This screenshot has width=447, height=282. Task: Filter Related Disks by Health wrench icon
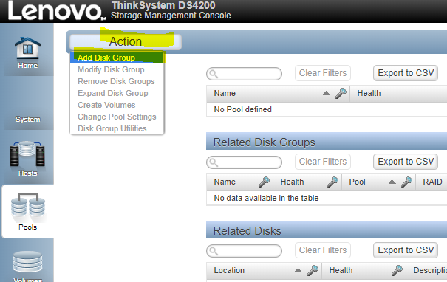point(397,270)
